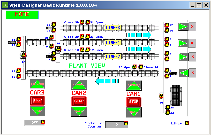Click sensor 23 warning icon
This screenshot has width=211, height=135.
168,107
